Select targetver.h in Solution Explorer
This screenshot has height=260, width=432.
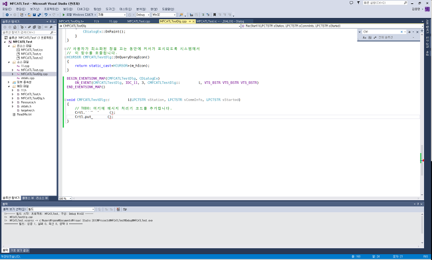coord(27,110)
